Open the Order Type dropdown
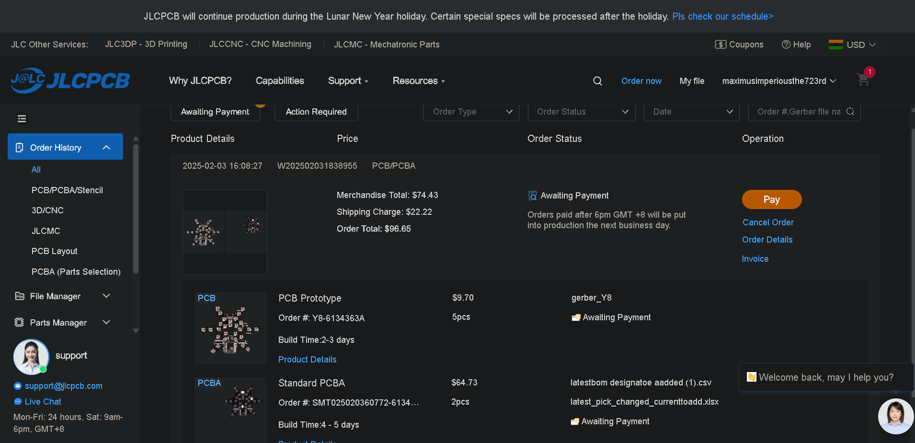Image resolution: width=915 pixels, height=443 pixels. [471, 112]
